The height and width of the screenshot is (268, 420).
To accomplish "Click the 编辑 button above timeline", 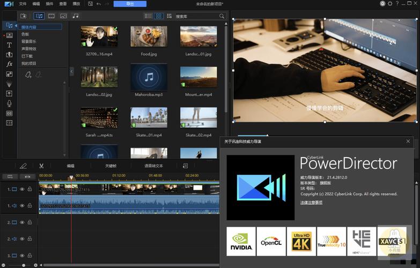I will (x=70, y=166).
